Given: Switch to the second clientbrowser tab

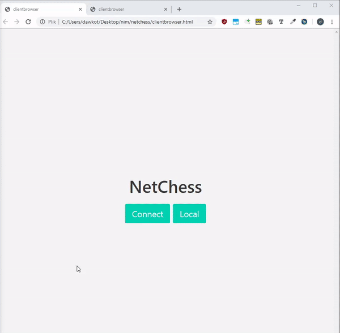Looking at the screenshot, I should tap(128, 9).
